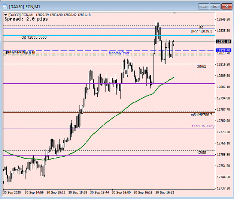The width and height of the screenshot is (234, 199).
Task: Click the [DAX30]-ECN,M1 window title
Action: [x=24, y=7]
